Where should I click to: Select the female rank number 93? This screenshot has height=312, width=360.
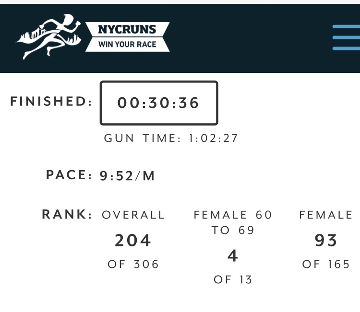tap(326, 240)
